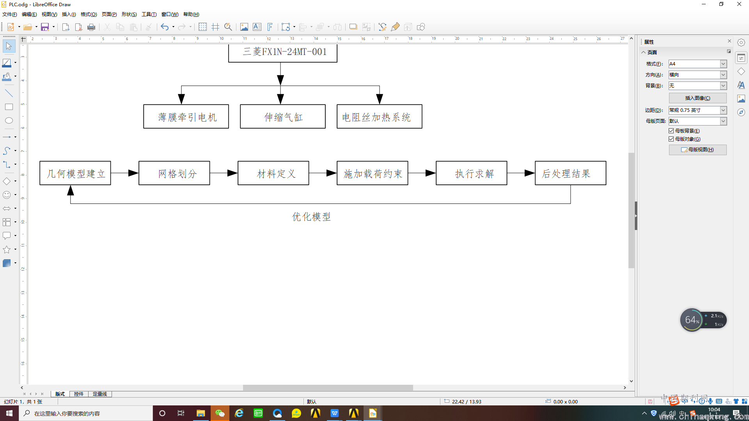The height and width of the screenshot is (421, 749).
Task: Open File Explorer from the taskbar
Action: tap(201, 413)
